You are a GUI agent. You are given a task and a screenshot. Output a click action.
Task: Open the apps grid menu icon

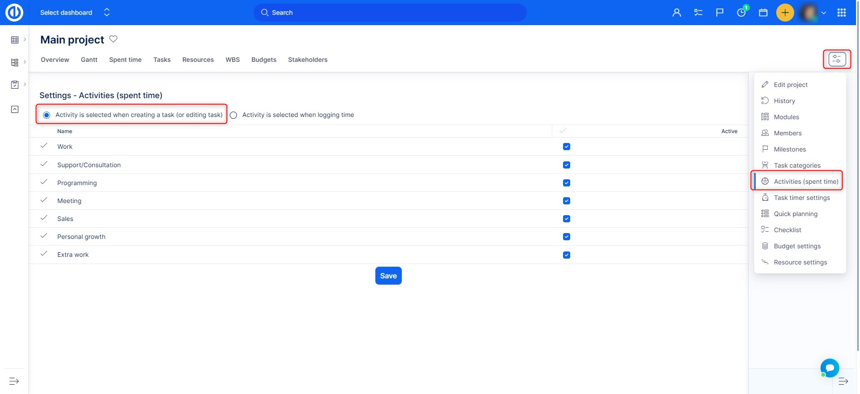coord(841,13)
